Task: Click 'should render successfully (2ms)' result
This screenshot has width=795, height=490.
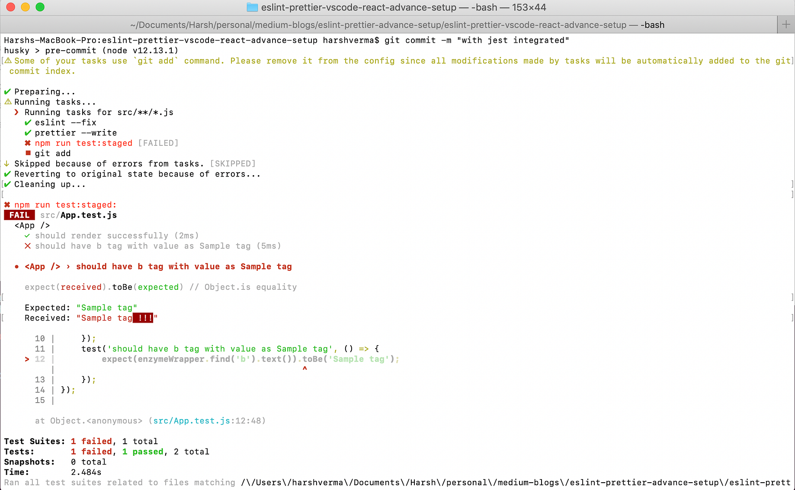Action: (117, 236)
